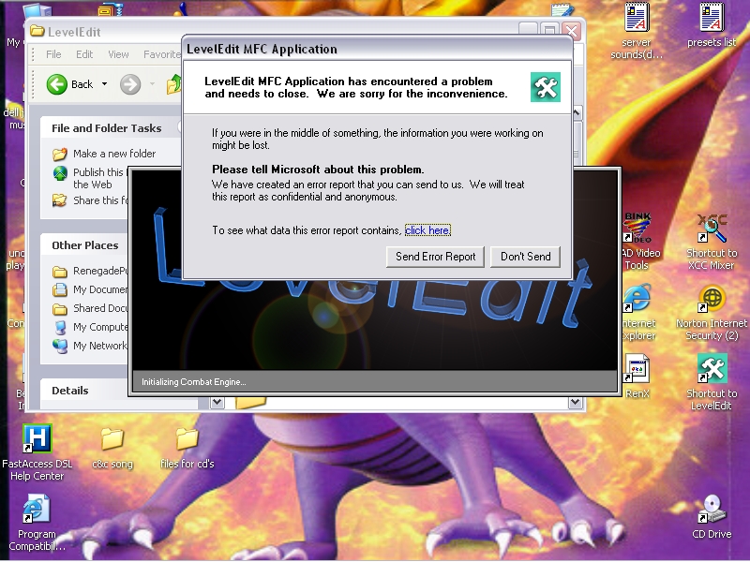Click the Back navigation button
This screenshot has height=562, width=750.
(x=70, y=84)
